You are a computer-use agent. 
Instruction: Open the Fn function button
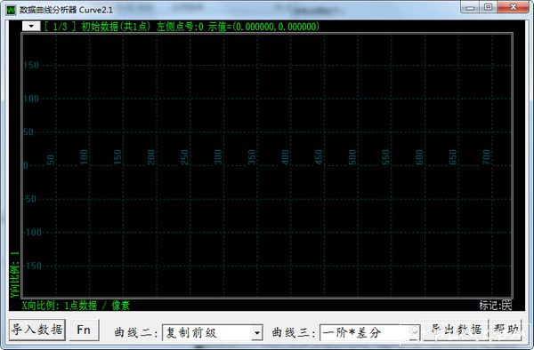pos(85,330)
